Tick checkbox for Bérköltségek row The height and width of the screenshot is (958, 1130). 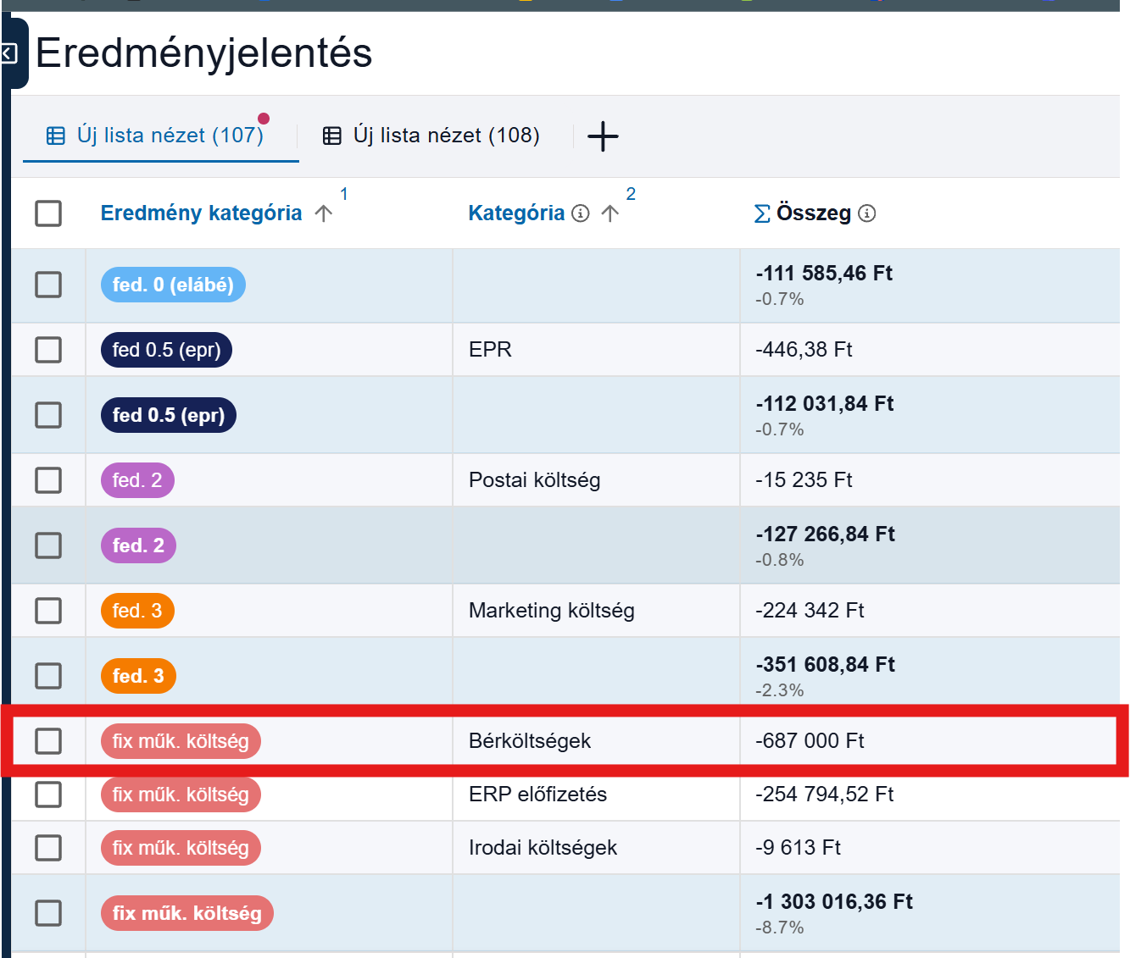[48, 741]
